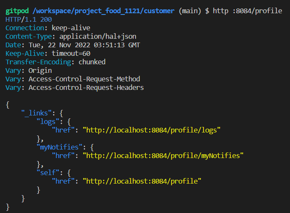Click the 'Vary: Origin' header line
The image size is (290, 213).
tap(29, 71)
